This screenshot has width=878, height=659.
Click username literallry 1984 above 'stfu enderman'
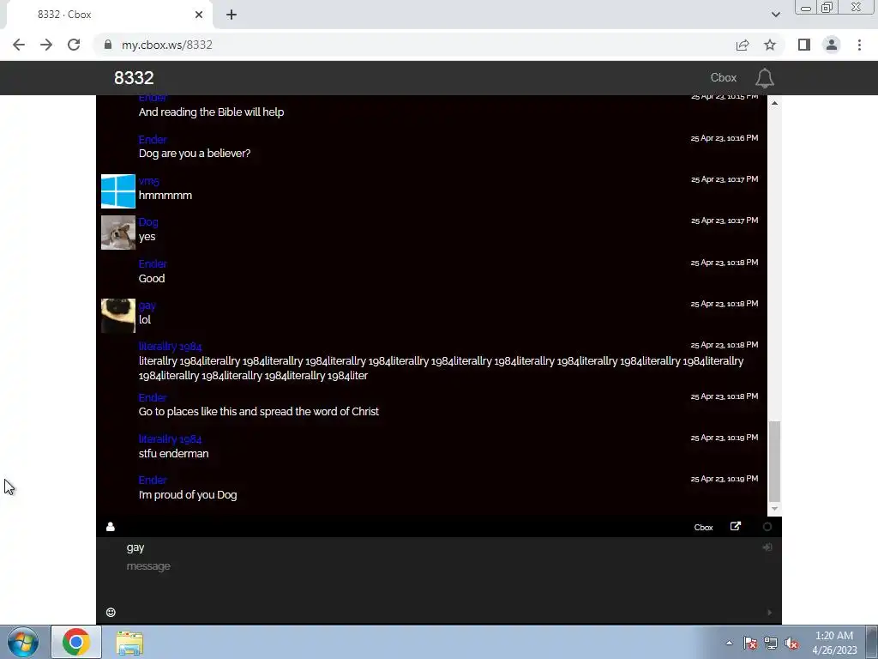point(171,438)
